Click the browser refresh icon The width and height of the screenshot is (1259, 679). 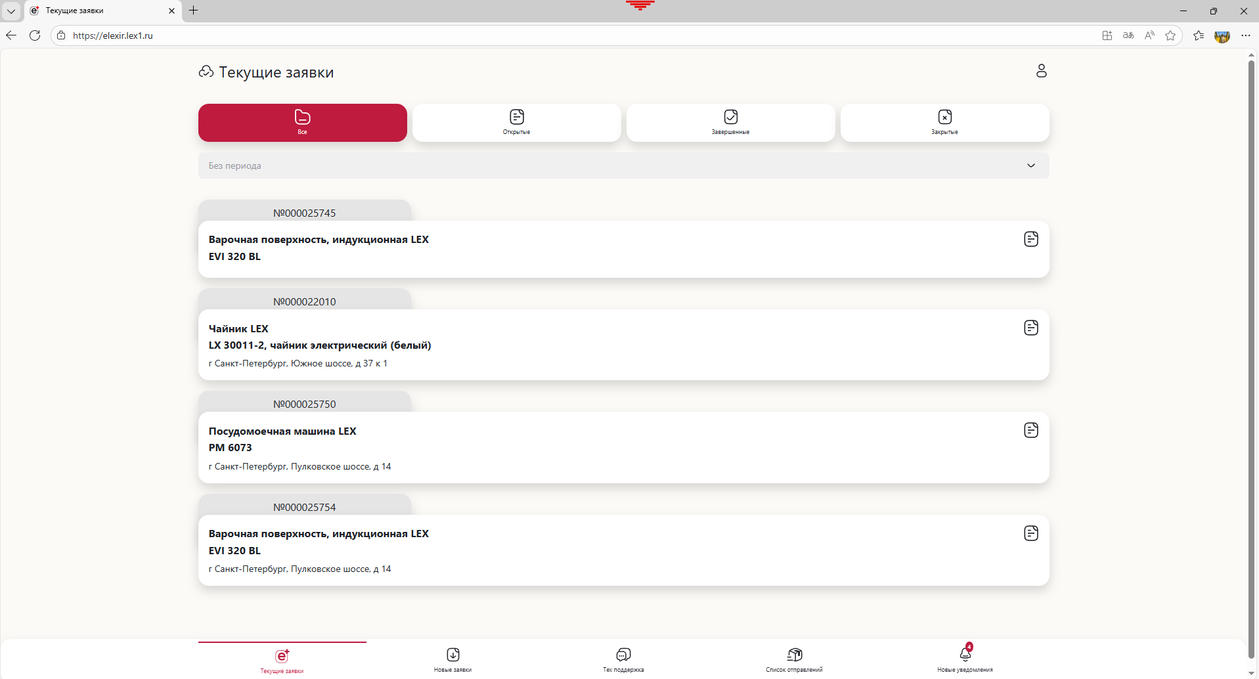[35, 35]
